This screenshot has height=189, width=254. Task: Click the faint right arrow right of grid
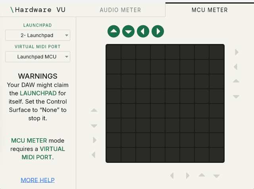(x=237, y=52)
